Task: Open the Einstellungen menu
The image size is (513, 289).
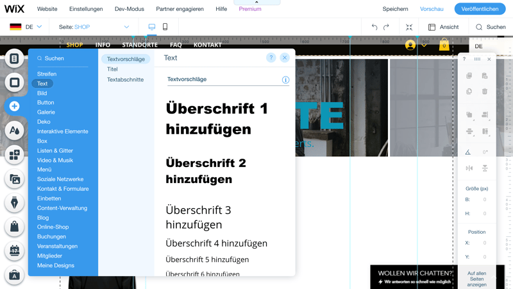Action: [x=86, y=9]
